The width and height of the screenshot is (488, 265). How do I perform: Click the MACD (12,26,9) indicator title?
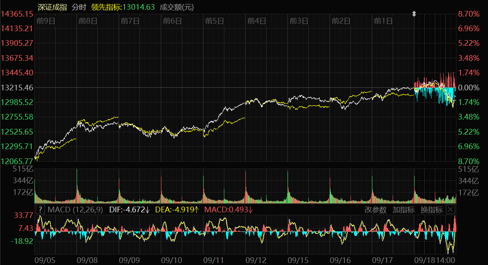point(75,209)
